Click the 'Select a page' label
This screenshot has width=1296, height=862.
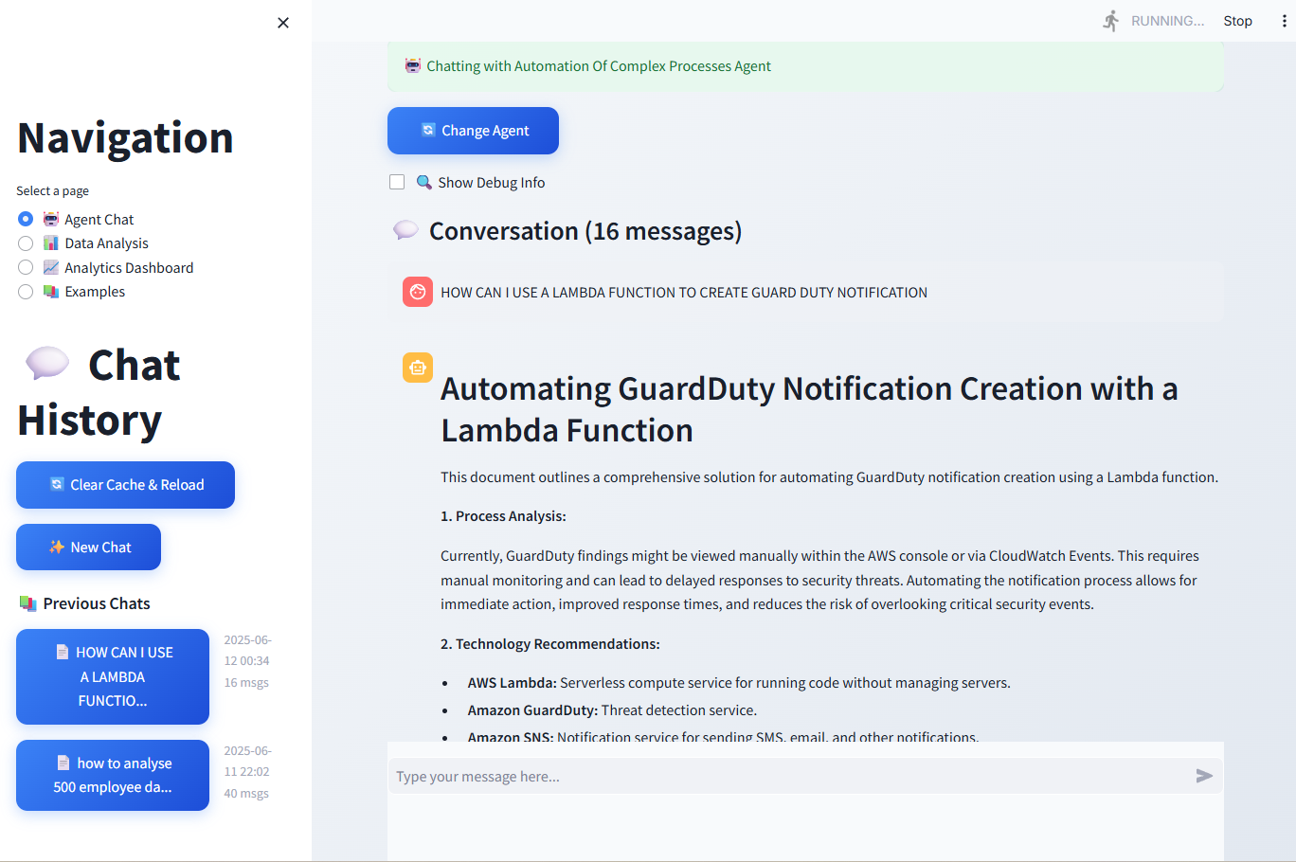coord(52,191)
